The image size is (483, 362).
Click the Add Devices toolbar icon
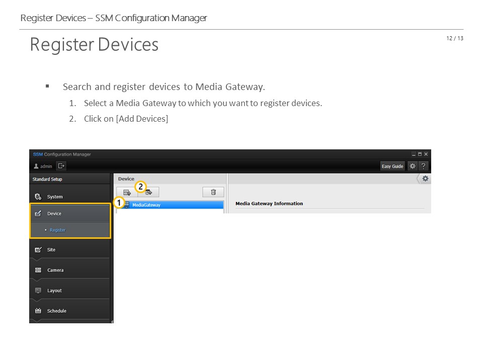click(148, 193)
